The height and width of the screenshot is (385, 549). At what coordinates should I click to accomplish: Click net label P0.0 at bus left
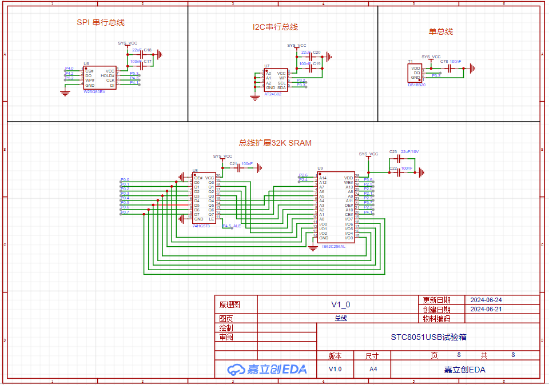point(125,180)
